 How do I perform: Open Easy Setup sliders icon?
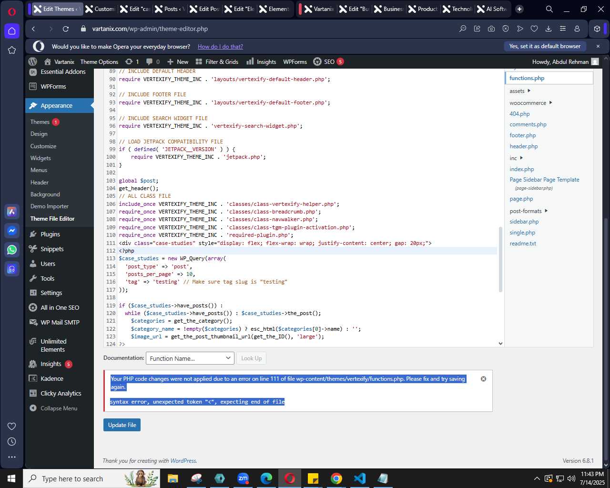click(x=563, y=29)
